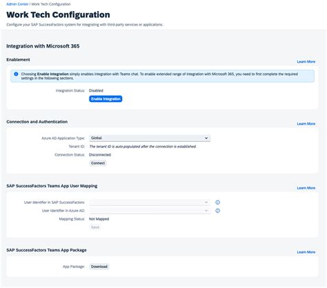Click the Work Tech Configuration page title
Viewport: 327px width, 288px height.
coord(58,14)
